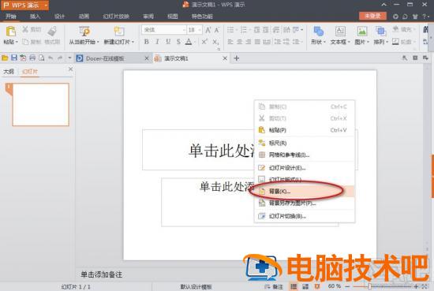Click the Paste clipboard icon
The image size is (434, 291).
11,32
